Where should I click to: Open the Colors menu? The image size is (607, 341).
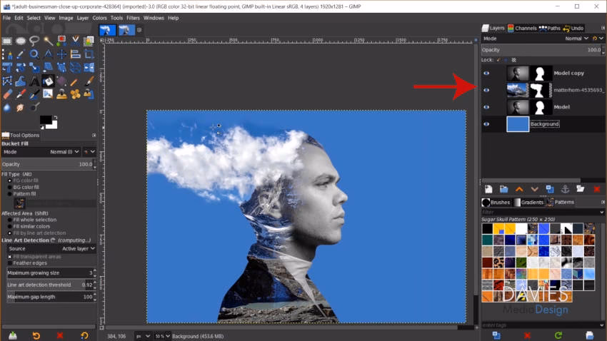click(99, 18)
